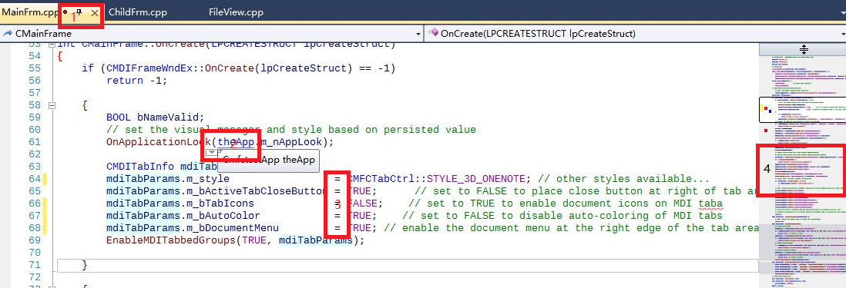Click 'return -1;' on line 56
Screen dimensions: 846x288
(x=137, y=81)
